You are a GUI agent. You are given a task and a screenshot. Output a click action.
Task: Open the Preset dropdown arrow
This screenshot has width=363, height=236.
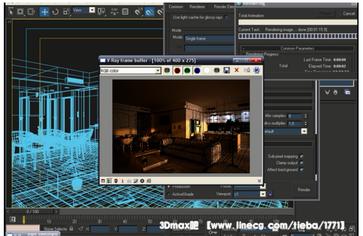click(x=263, y=186)
